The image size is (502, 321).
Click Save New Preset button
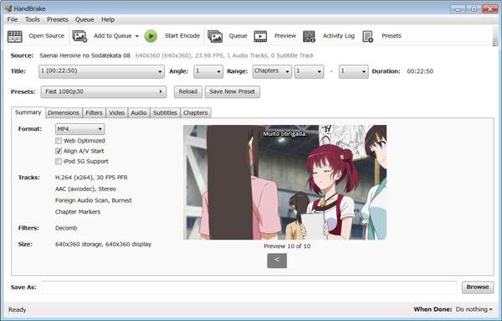232,91
